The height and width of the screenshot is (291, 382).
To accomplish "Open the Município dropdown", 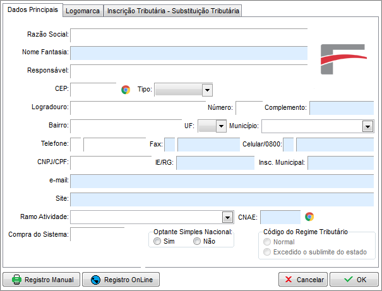I will tap(367, 126).
